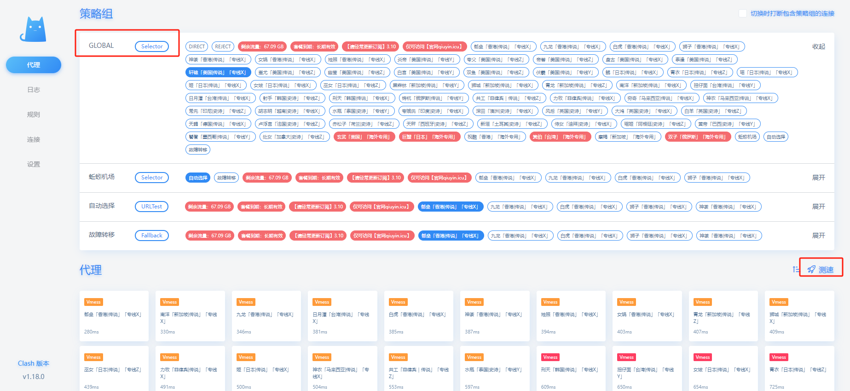Screen dimensions: 850x391
Task: Switch to the 规则 rules tab
Action: pyautogui.click(x=34, y=115)
